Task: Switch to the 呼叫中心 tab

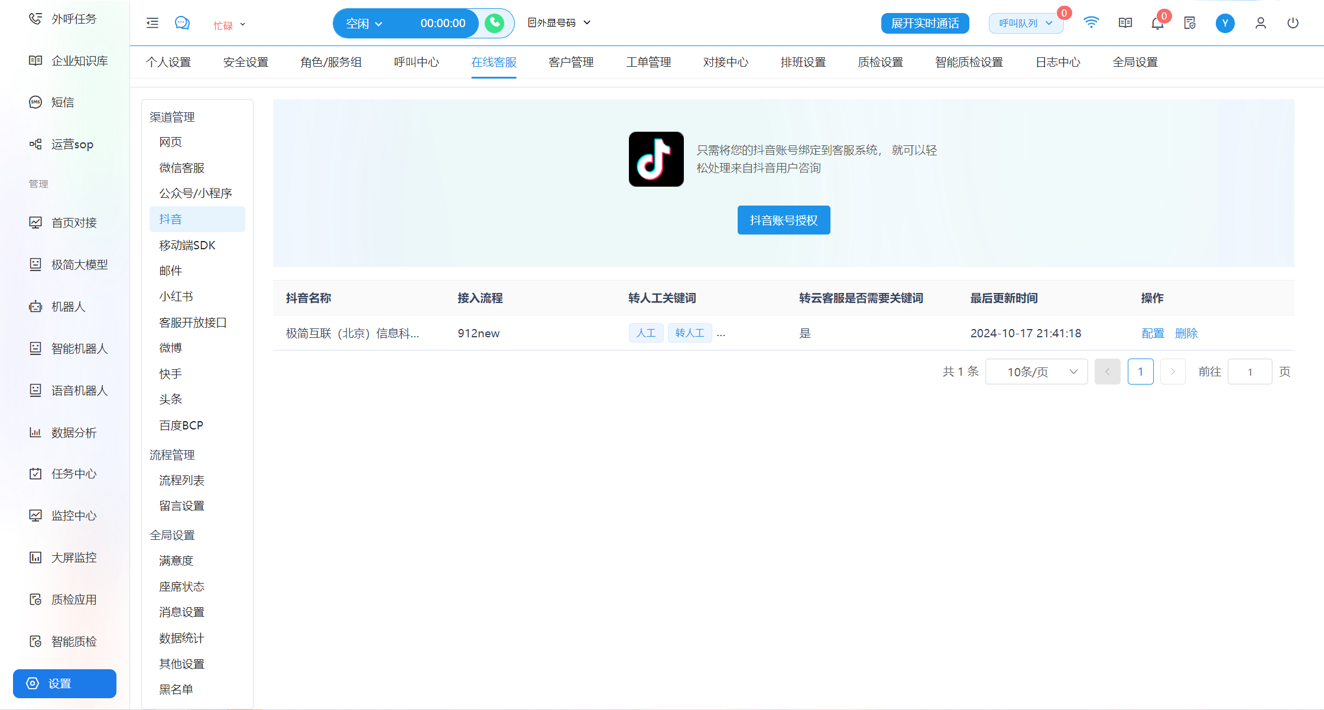Action: click(x=417, y=62)
